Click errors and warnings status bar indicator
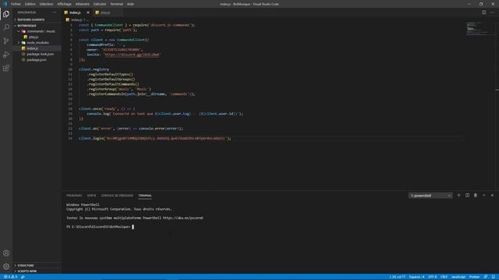This screenshot has width=499, height=280. coord(10,277)
